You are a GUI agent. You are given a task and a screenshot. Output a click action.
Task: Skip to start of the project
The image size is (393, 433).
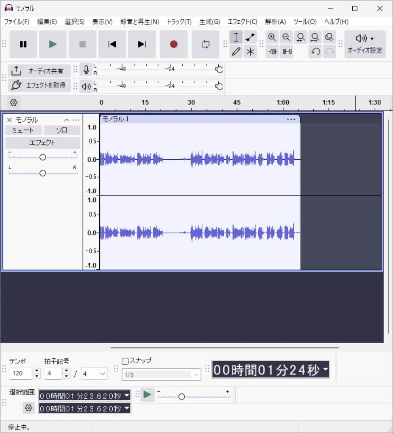click(112, 44)
